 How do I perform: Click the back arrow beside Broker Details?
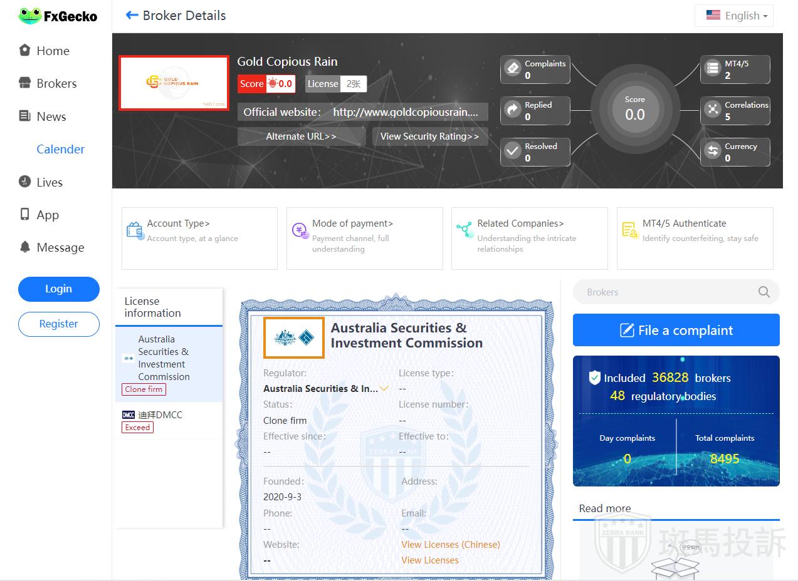132,16
